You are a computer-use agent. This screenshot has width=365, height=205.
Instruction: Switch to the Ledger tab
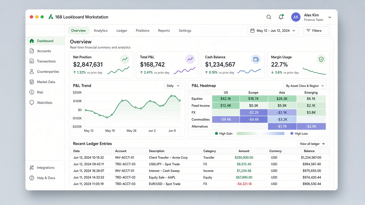coord(122,30)
